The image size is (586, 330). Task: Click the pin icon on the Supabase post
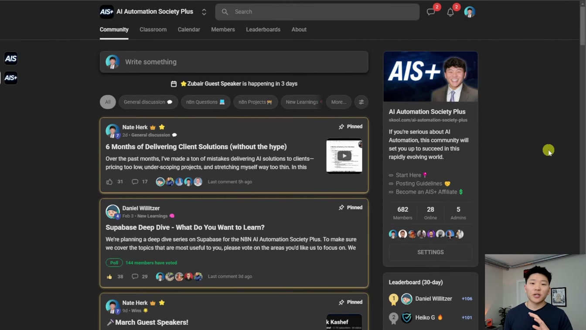pos(341,208)
